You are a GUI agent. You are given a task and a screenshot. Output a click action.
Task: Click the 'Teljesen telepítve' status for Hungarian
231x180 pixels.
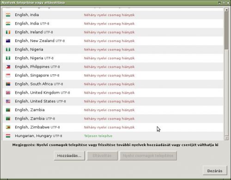click(x=98, y=136)
